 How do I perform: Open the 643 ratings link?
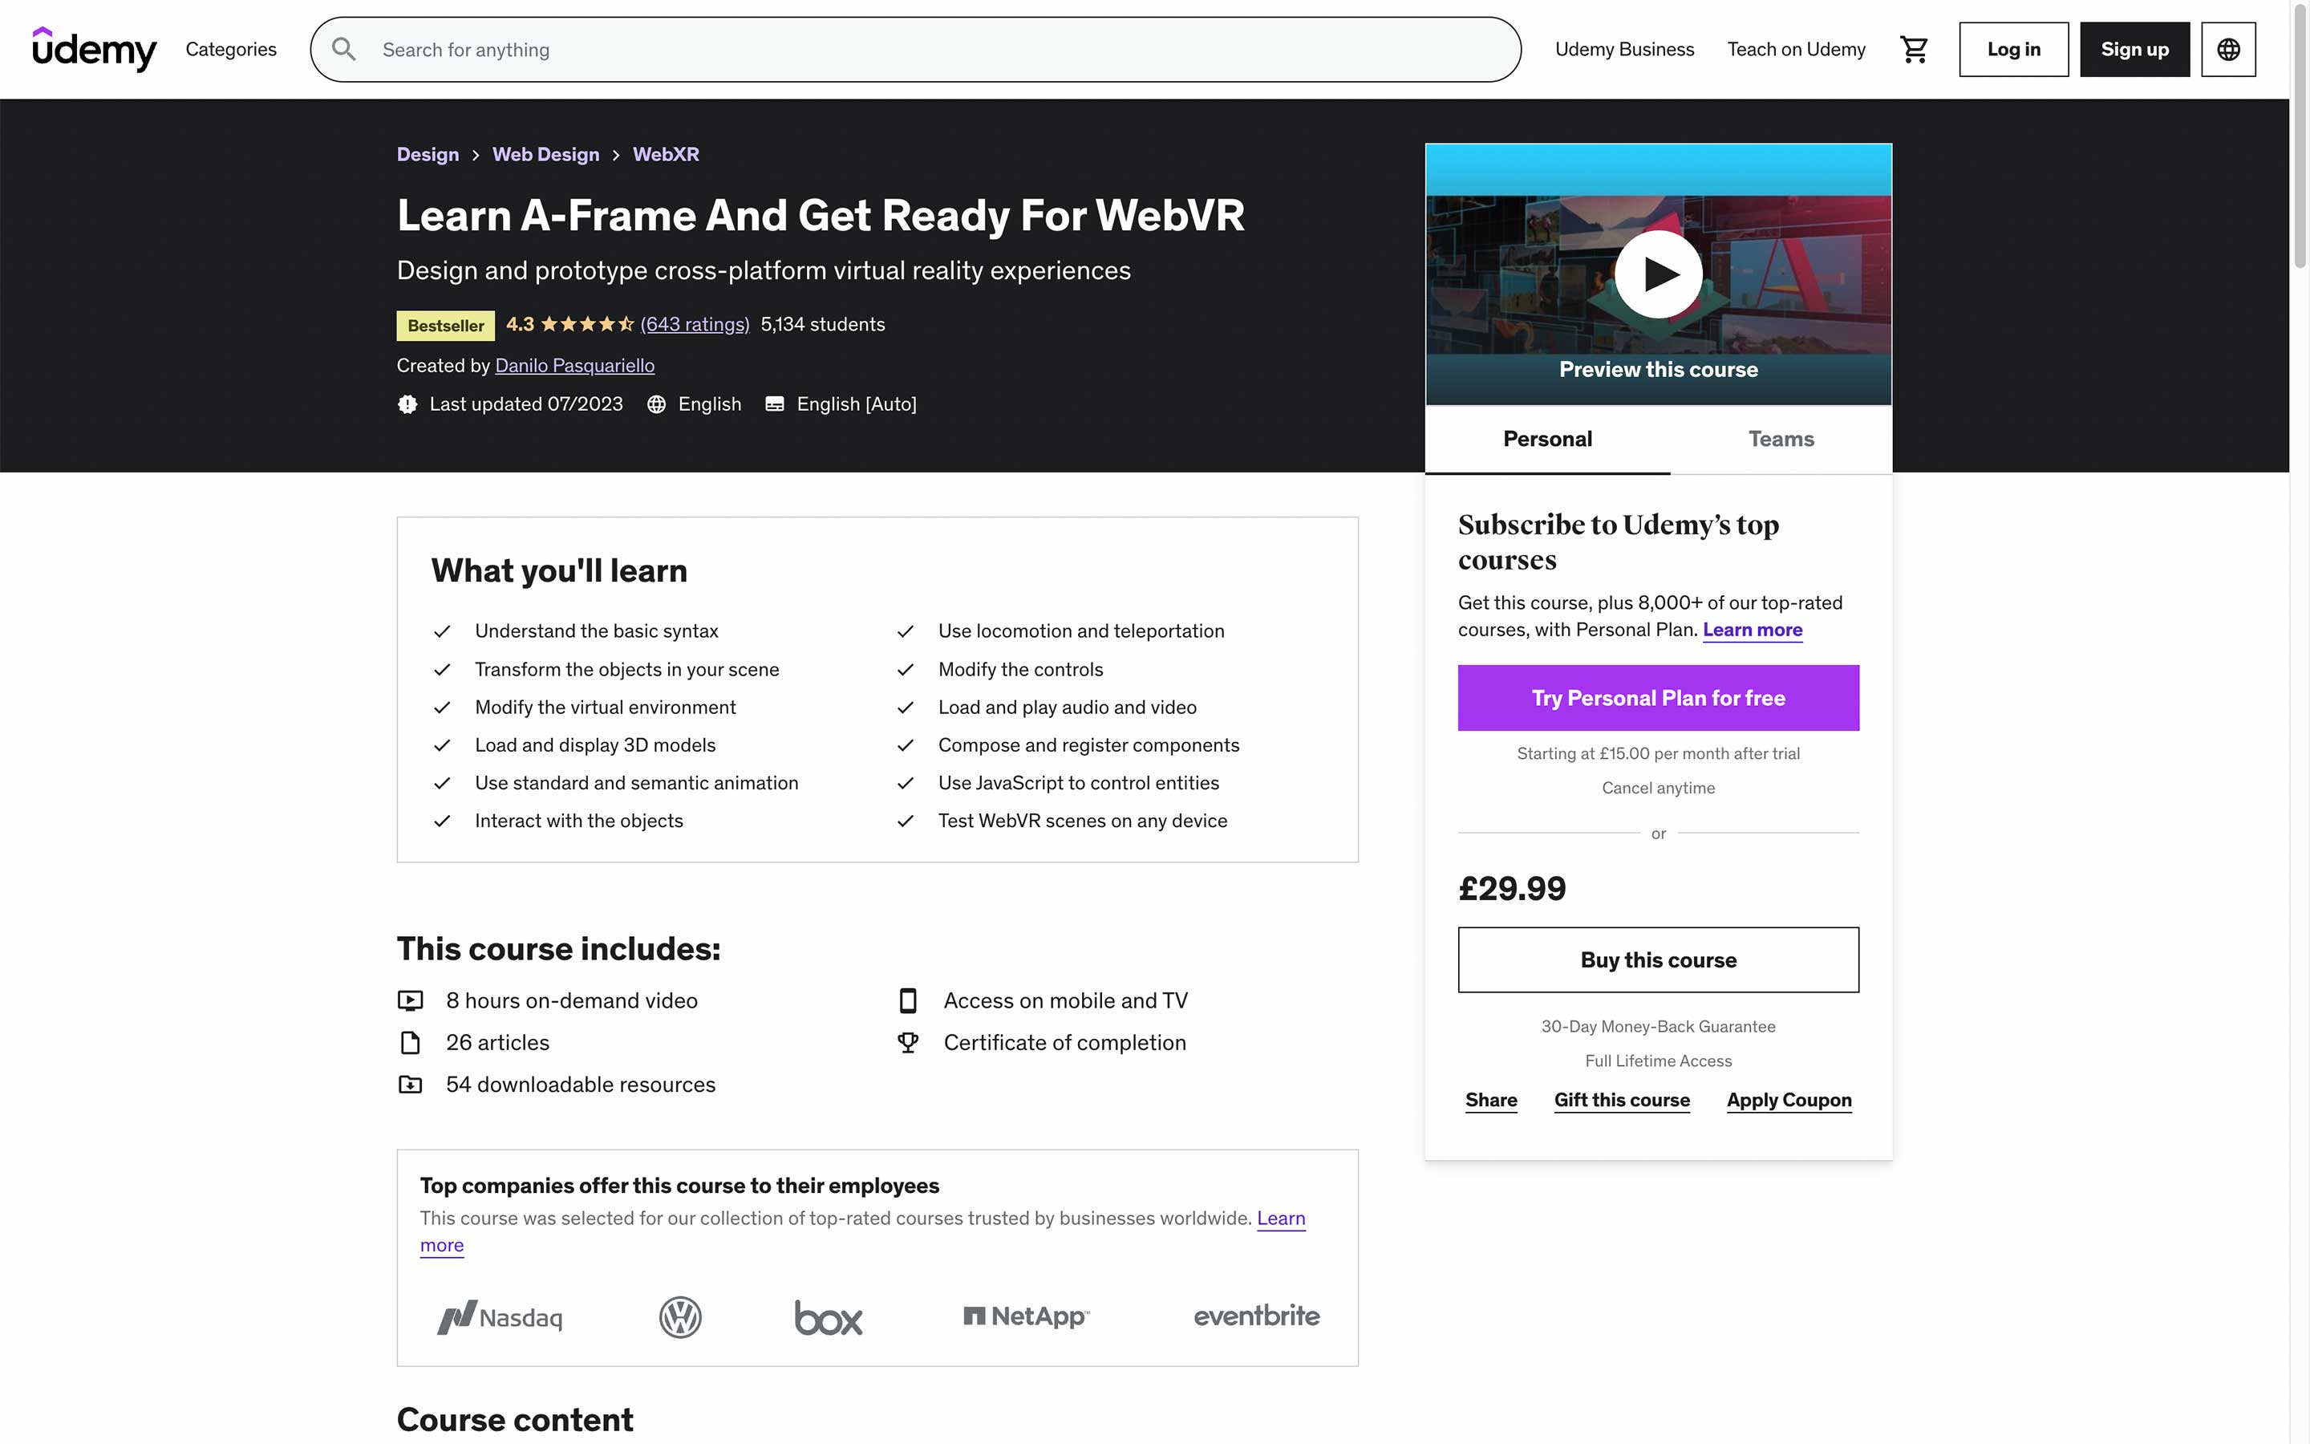[x=694, y=324]
